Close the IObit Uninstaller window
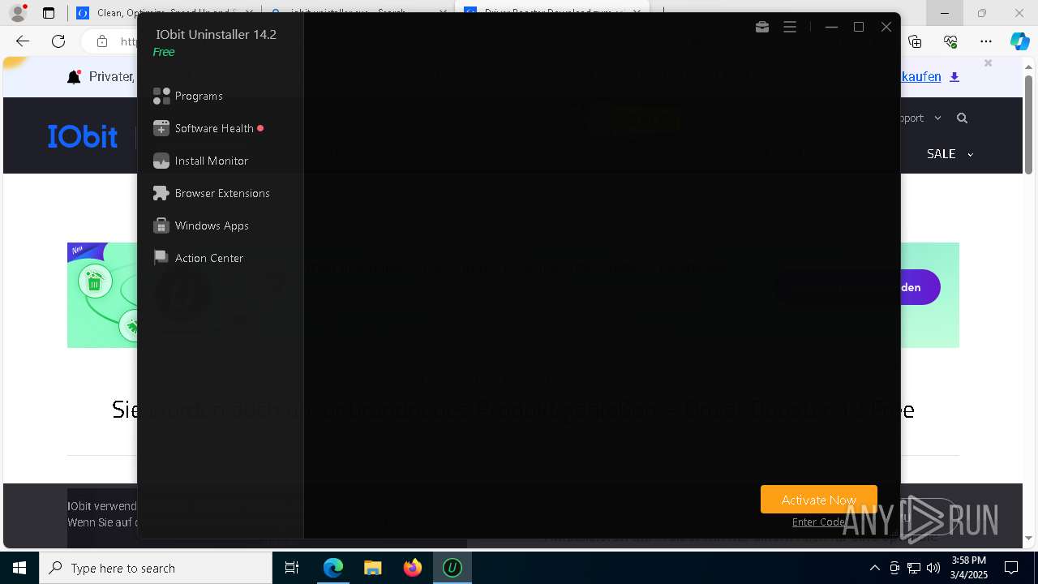This screenshot has height=584, width=1038. point(886,27)
